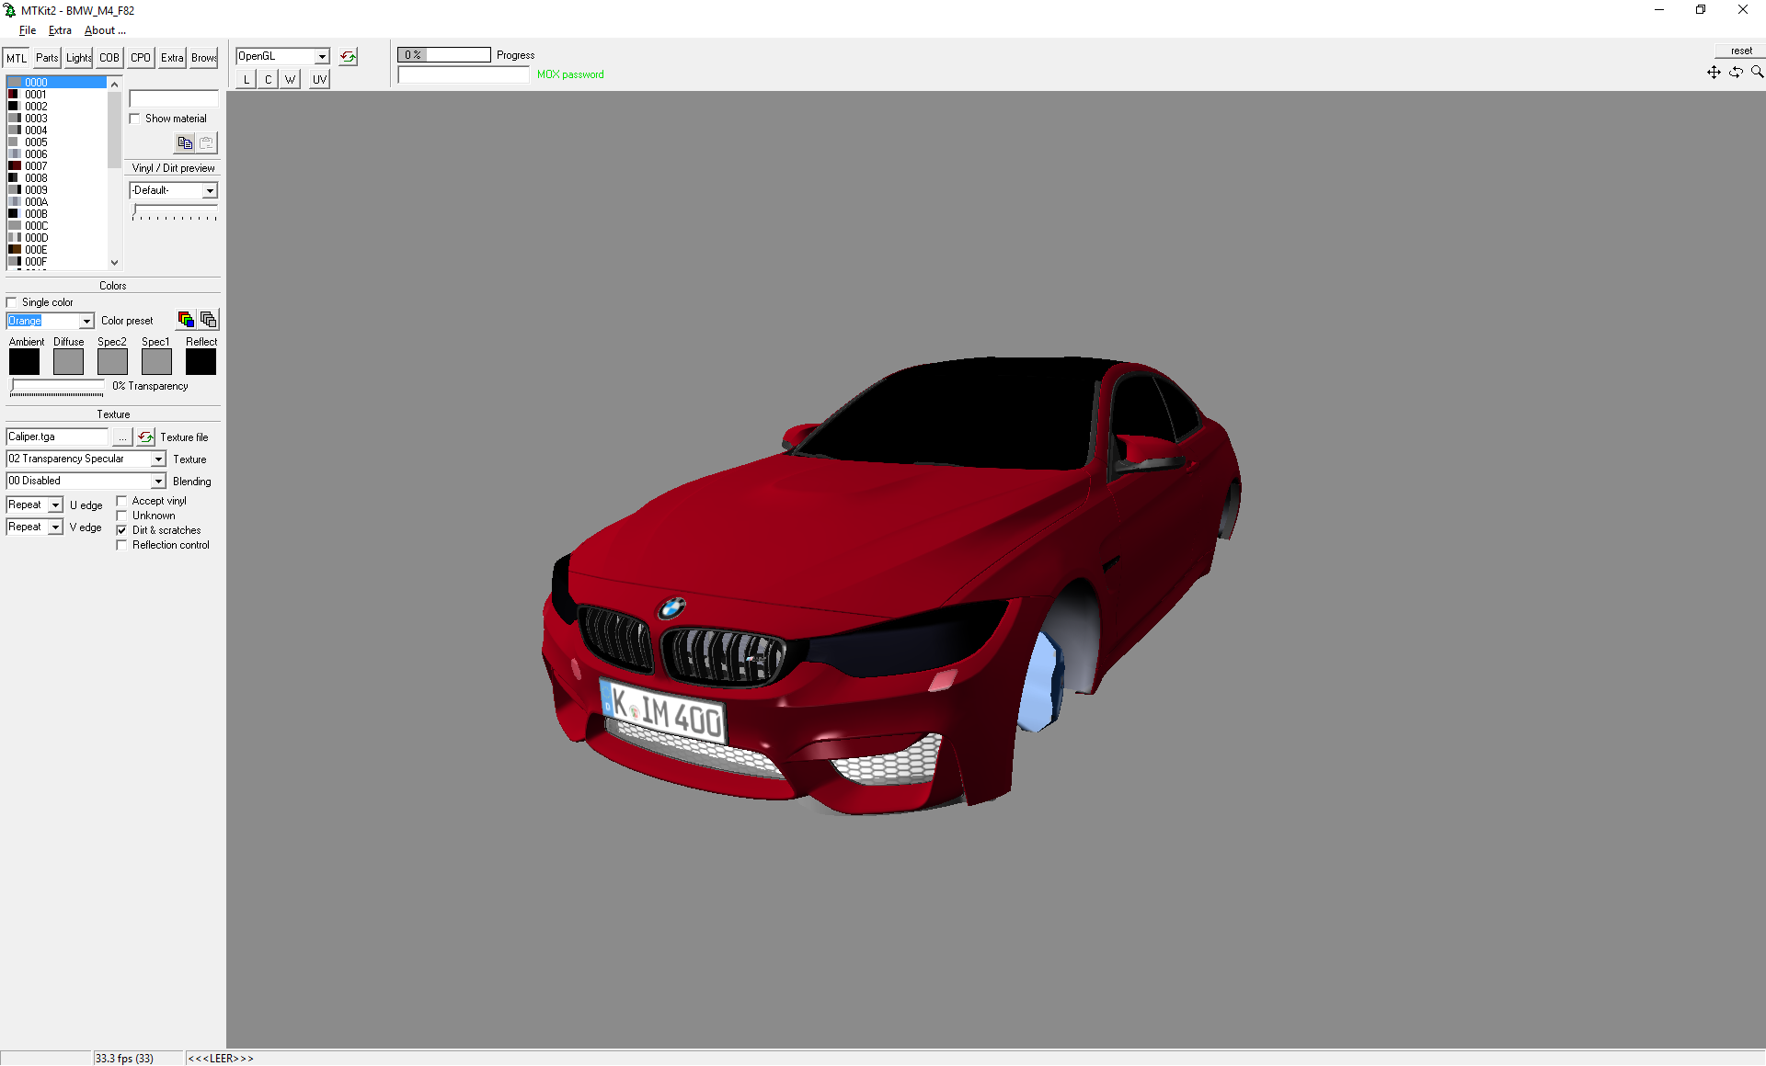
Task: Click the Diffuse color swatch
Action: click(69, 362)
